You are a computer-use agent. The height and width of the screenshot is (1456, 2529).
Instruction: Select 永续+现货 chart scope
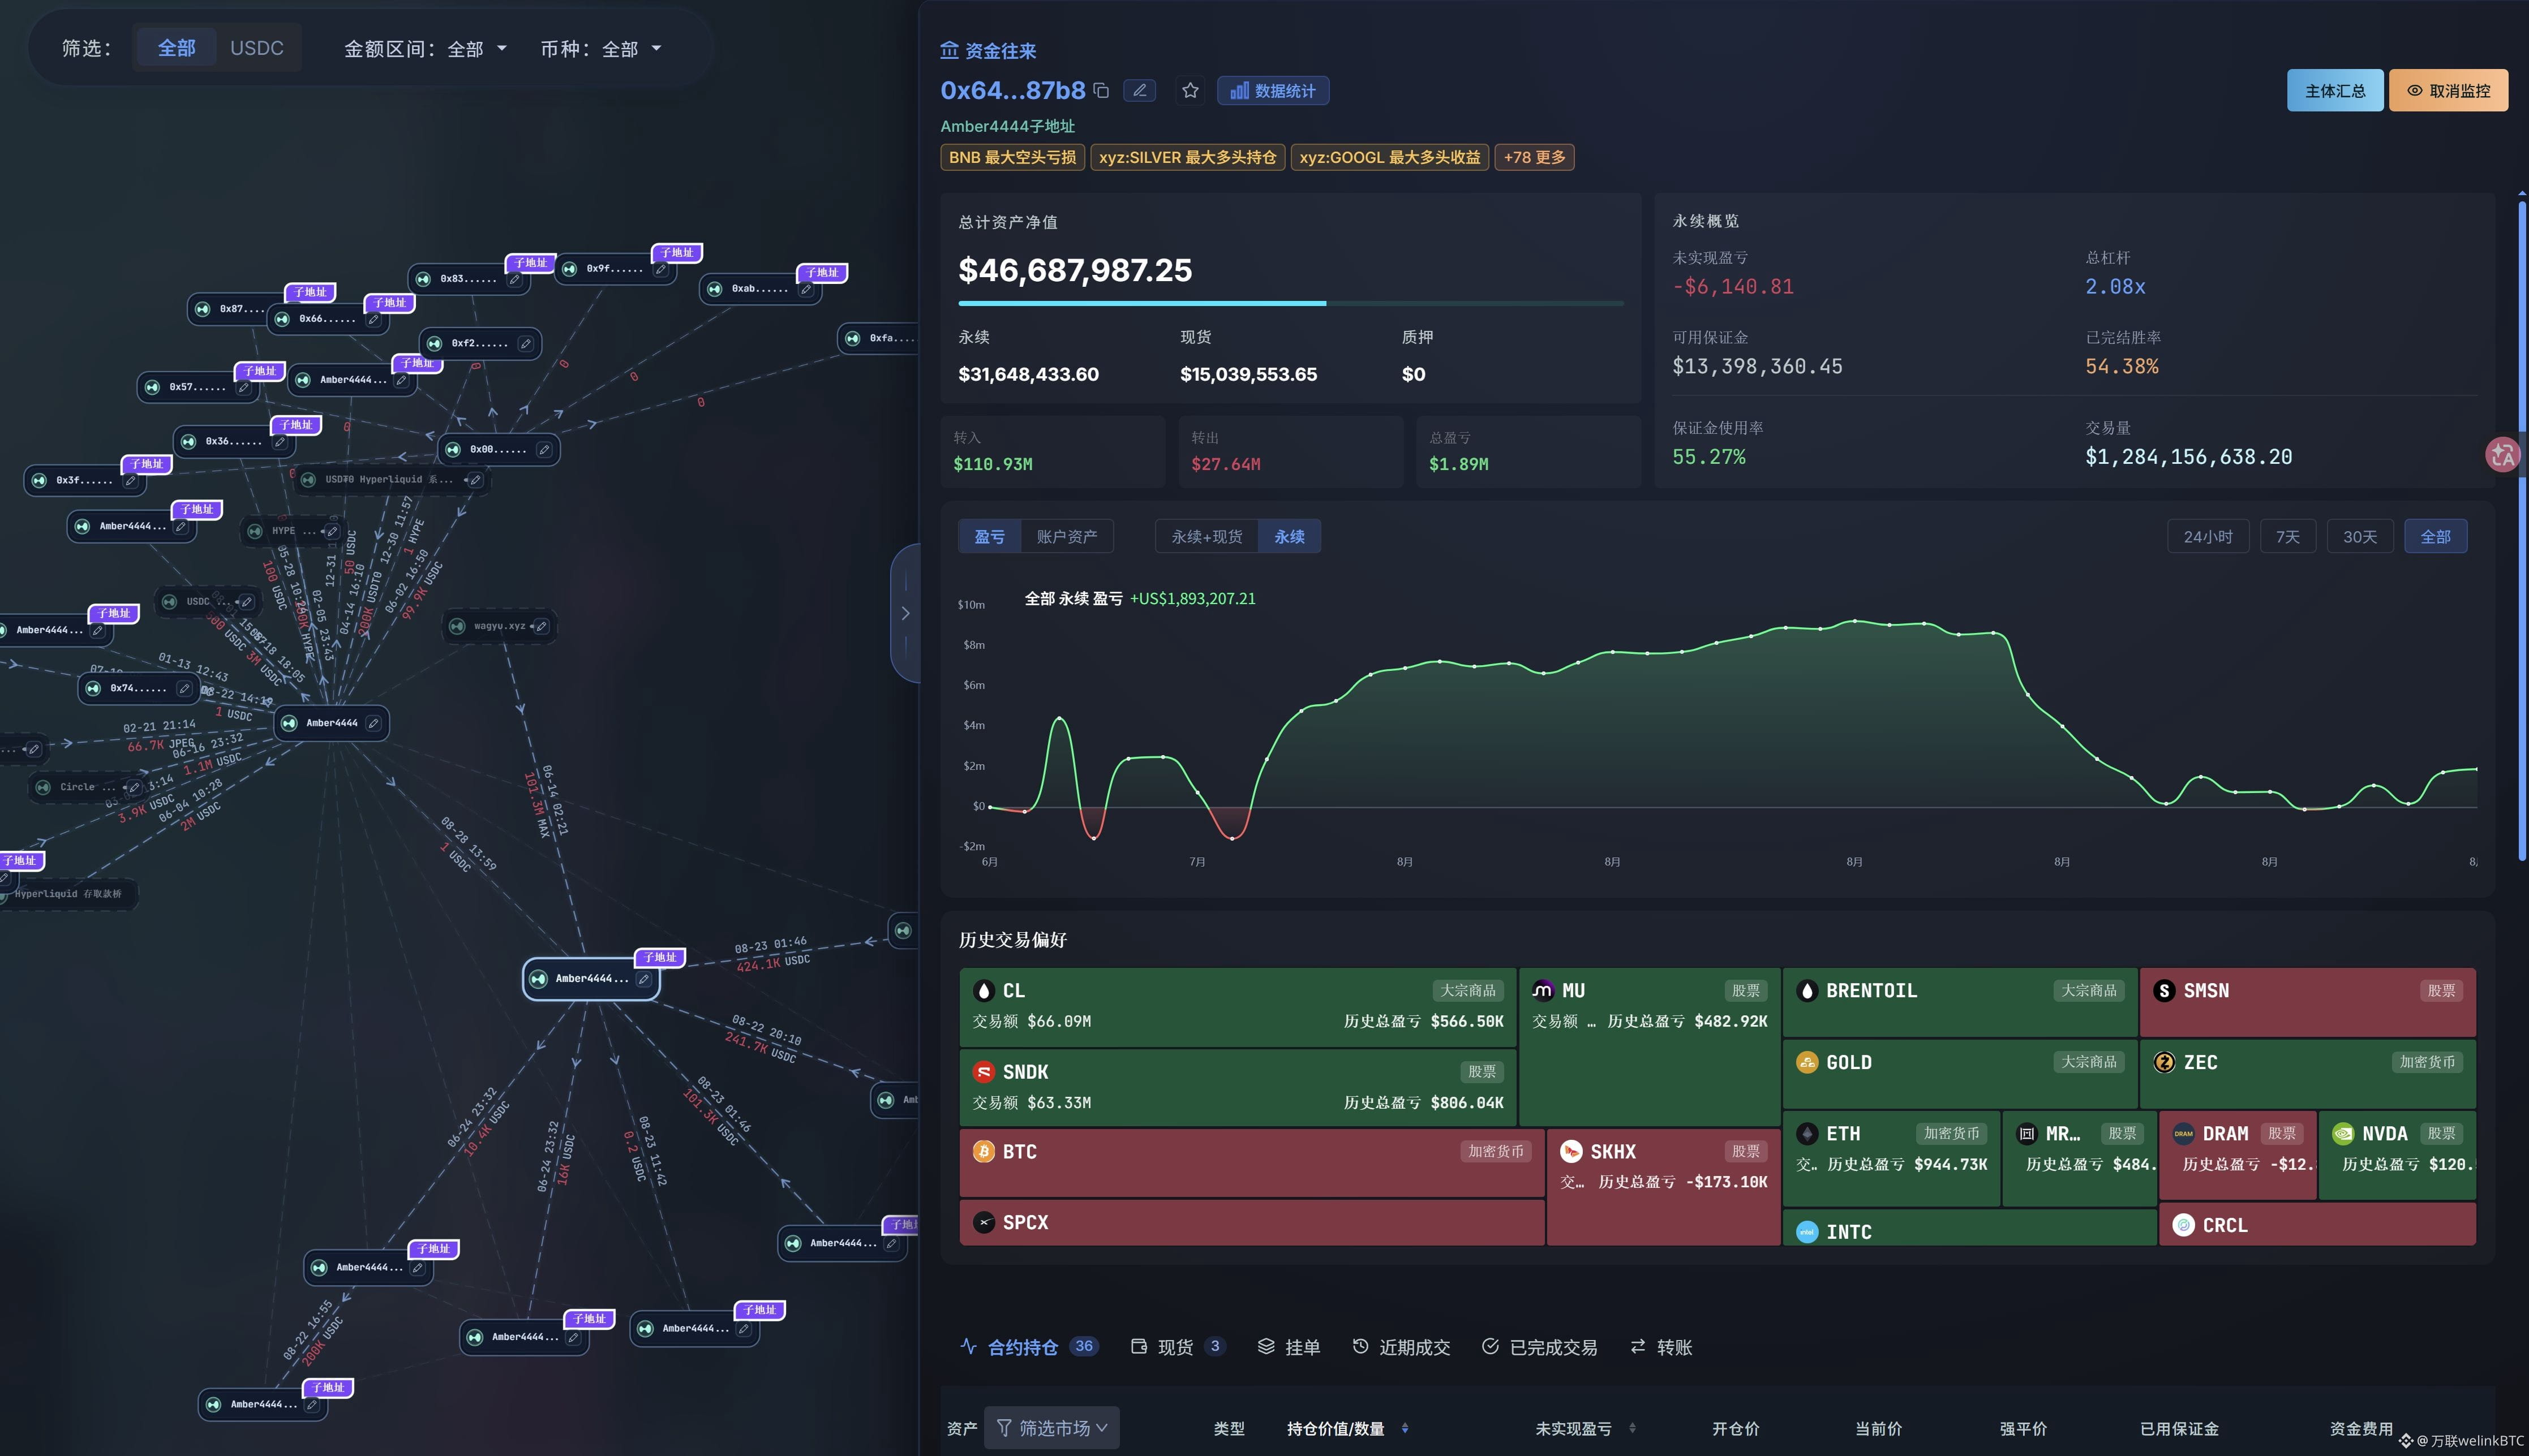coord(1206,537)
